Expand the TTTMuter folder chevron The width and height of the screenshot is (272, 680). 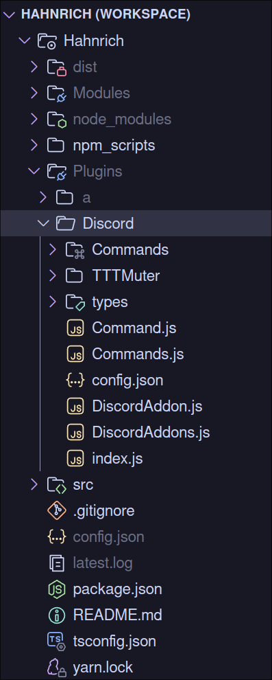53,276
